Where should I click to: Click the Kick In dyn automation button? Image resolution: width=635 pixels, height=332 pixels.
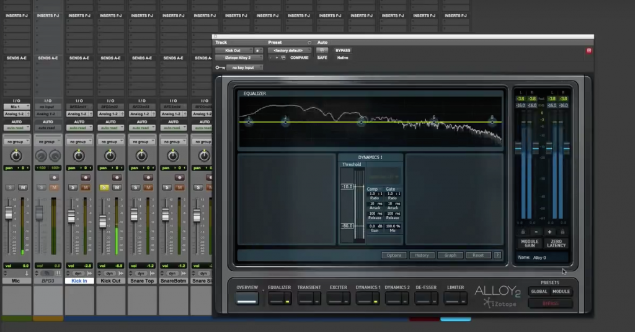click(x=78, y=273)
